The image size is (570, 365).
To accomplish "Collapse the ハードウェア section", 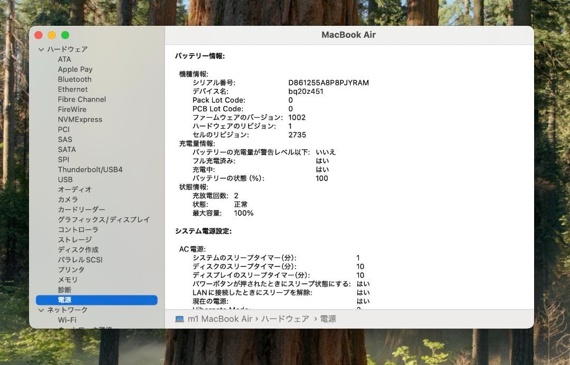I will (41, 49).
